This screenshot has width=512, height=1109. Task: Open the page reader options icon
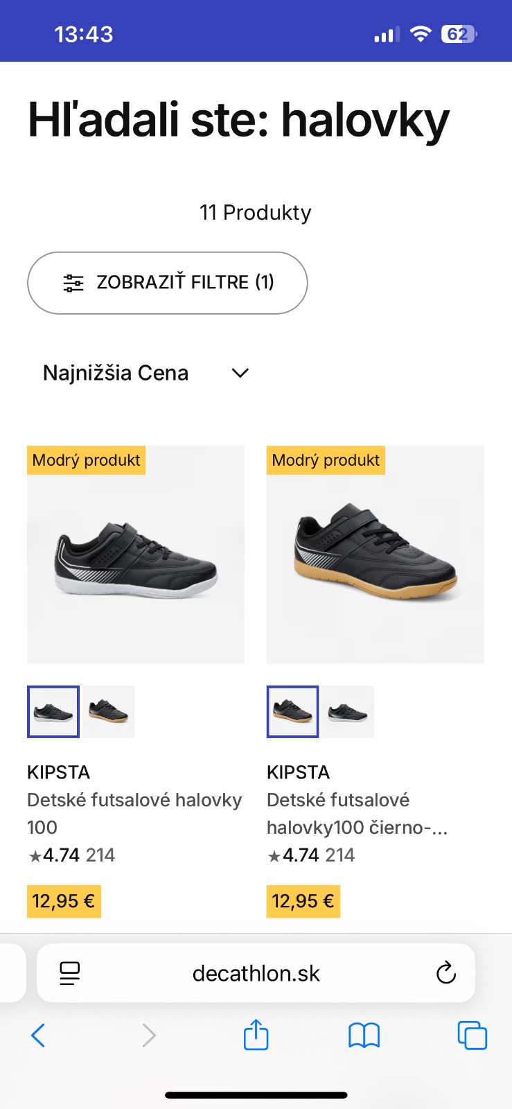69,973
